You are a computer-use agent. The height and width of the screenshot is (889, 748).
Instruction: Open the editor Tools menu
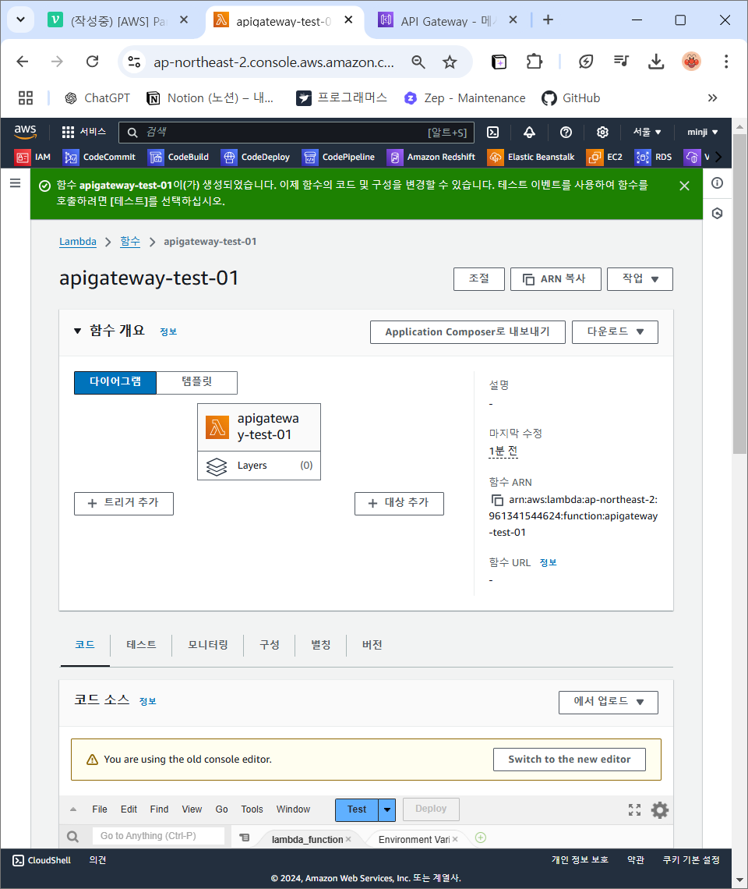pyautogui.click(x=252, y=809)
